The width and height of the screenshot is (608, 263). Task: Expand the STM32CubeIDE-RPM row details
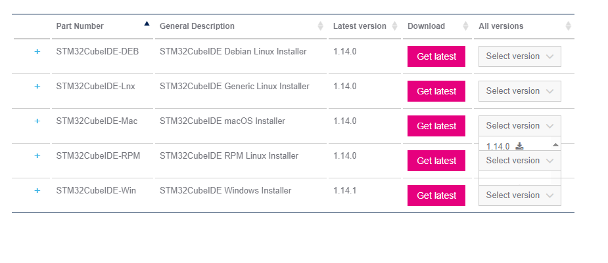(37, 155)
